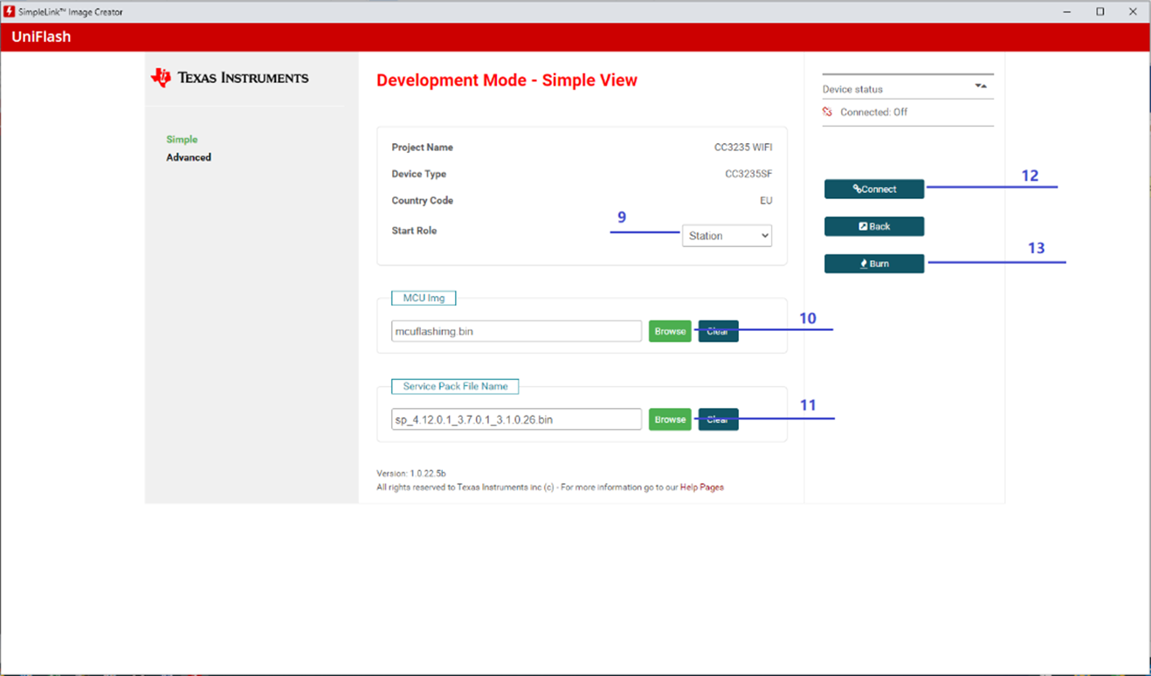This screenshot has height=676, width=1151.
Task: Click the Version 1.0.22.5b text
Action: pyautogui.click(x=411, y=473)
